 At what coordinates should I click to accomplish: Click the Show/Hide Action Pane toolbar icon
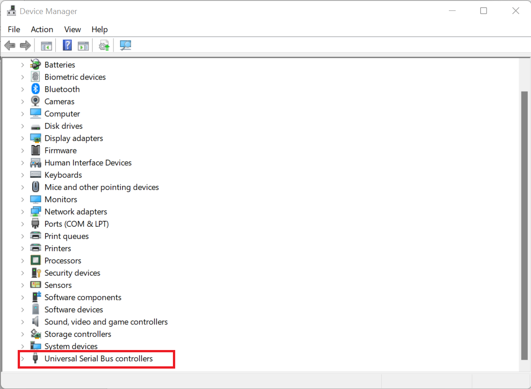(x=83, y=45)
